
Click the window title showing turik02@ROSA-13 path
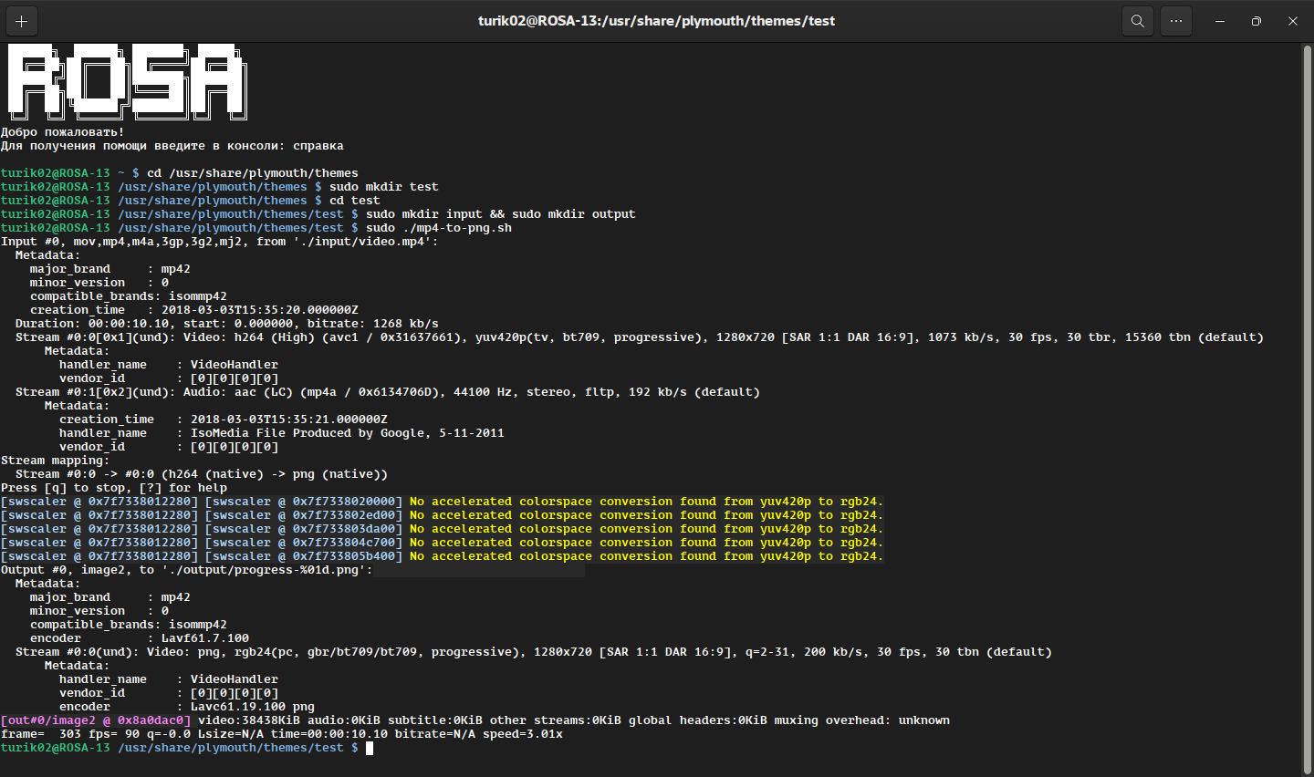tap(657, 21)
